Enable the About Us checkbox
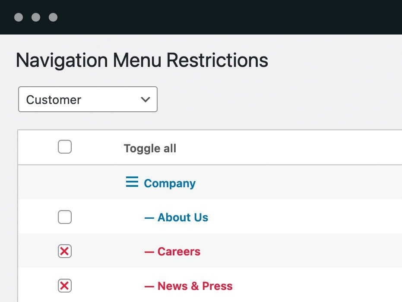Image resolution: width=402 pixels, height=302 pixels. (x=65, y=217)
